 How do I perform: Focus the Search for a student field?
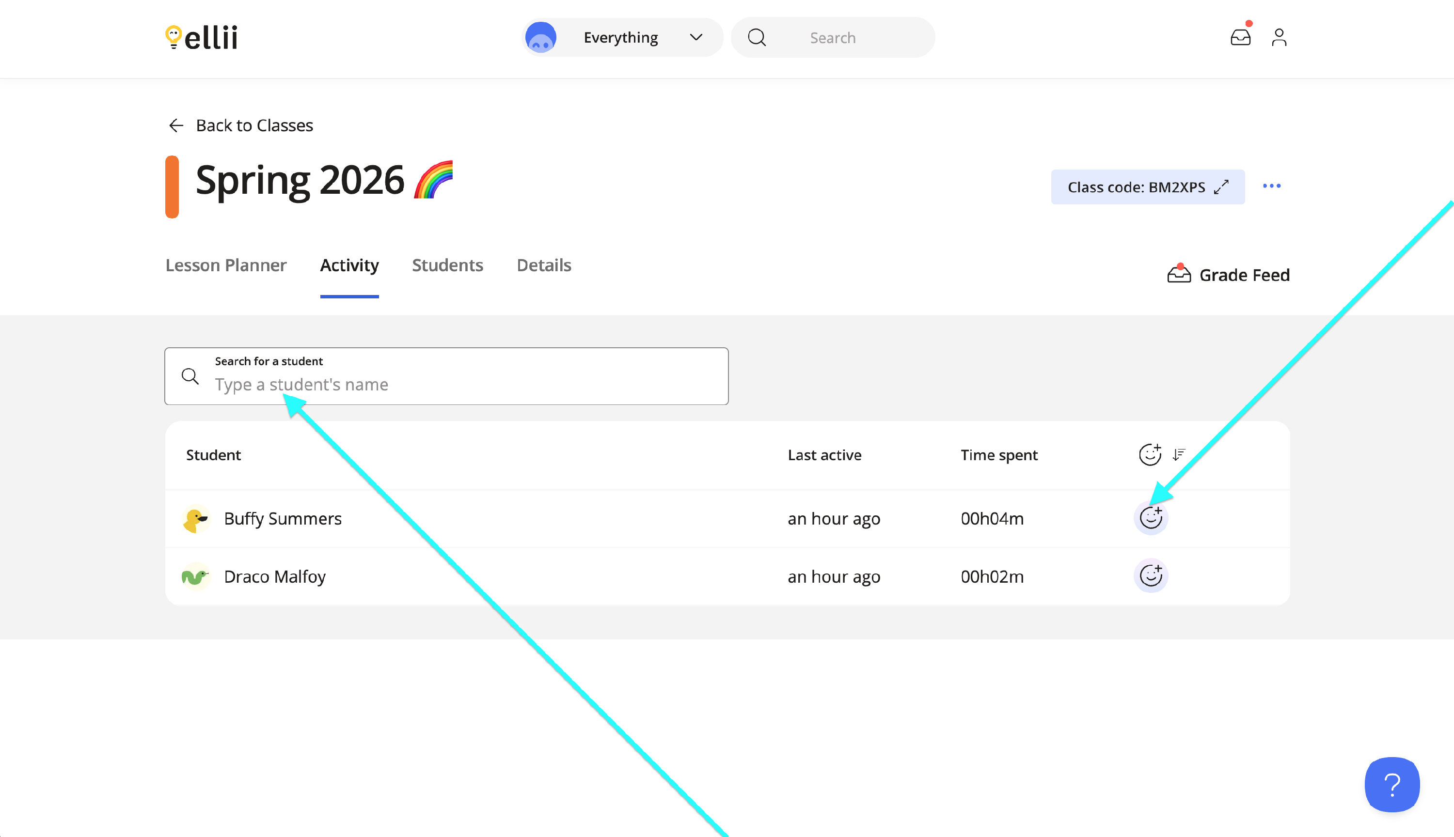[460, 384]
